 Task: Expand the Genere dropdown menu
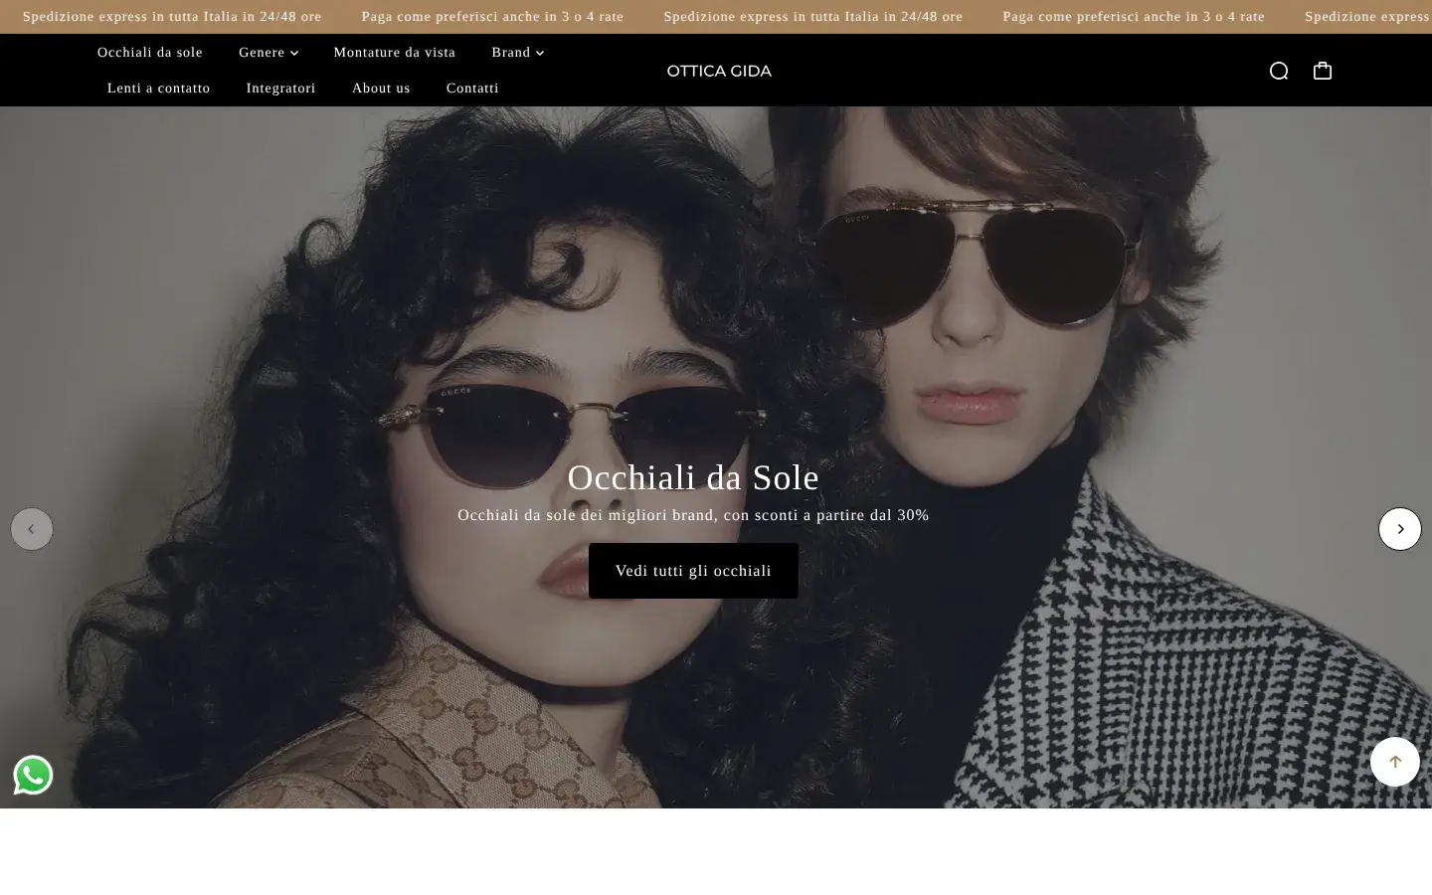(268, 52)
